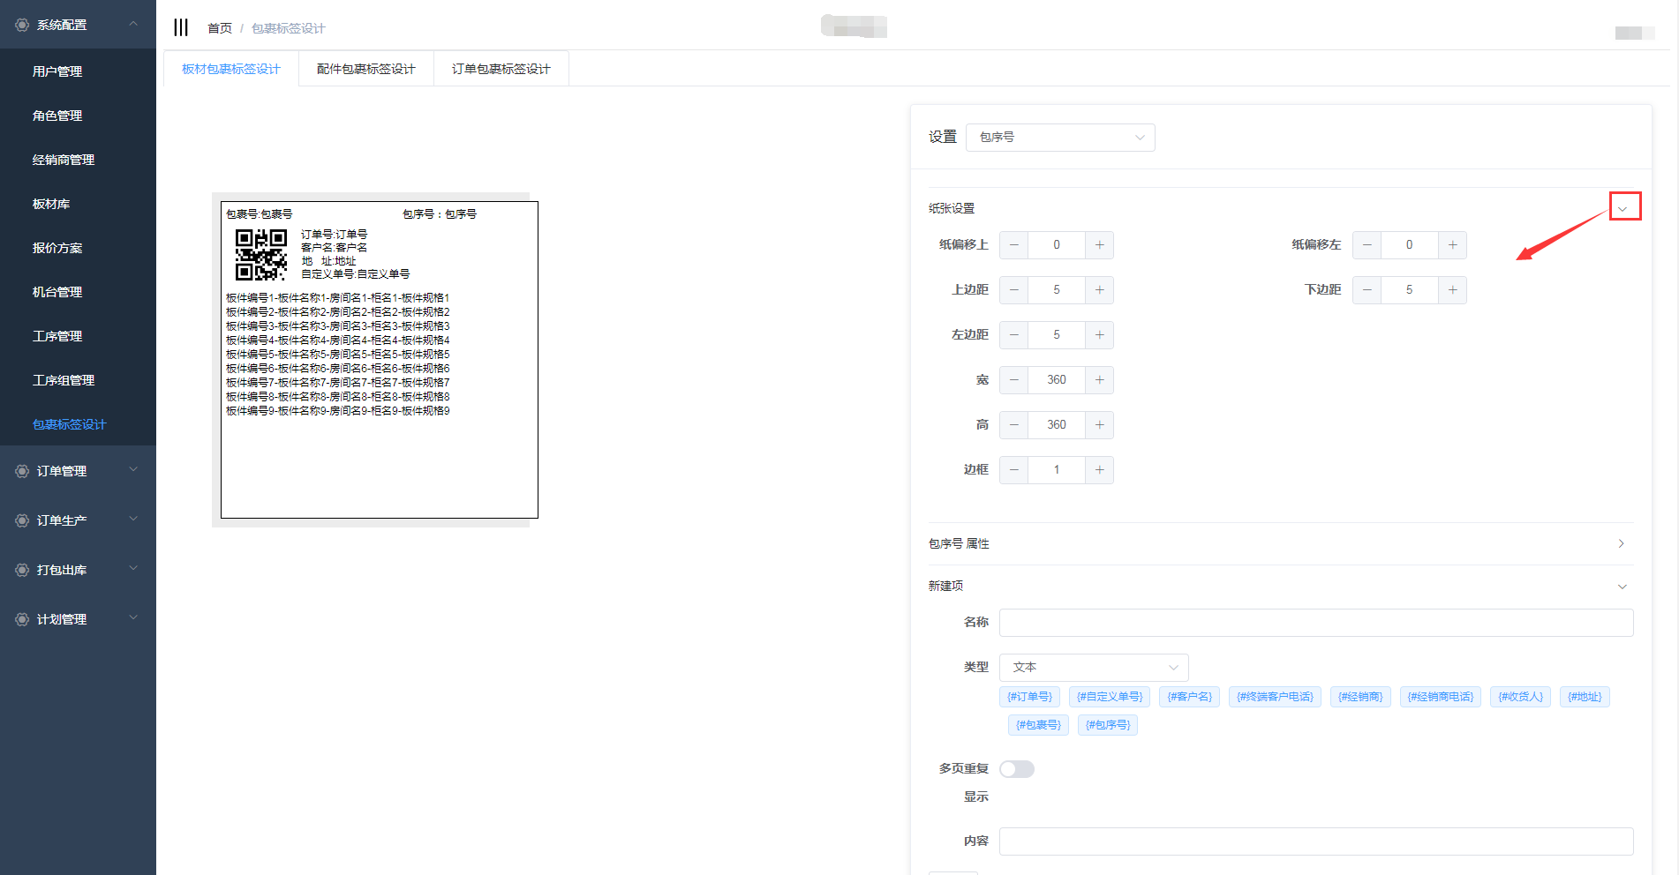Decrease the 高 height value
The image size is (1679, 875).
point(1014,425)
